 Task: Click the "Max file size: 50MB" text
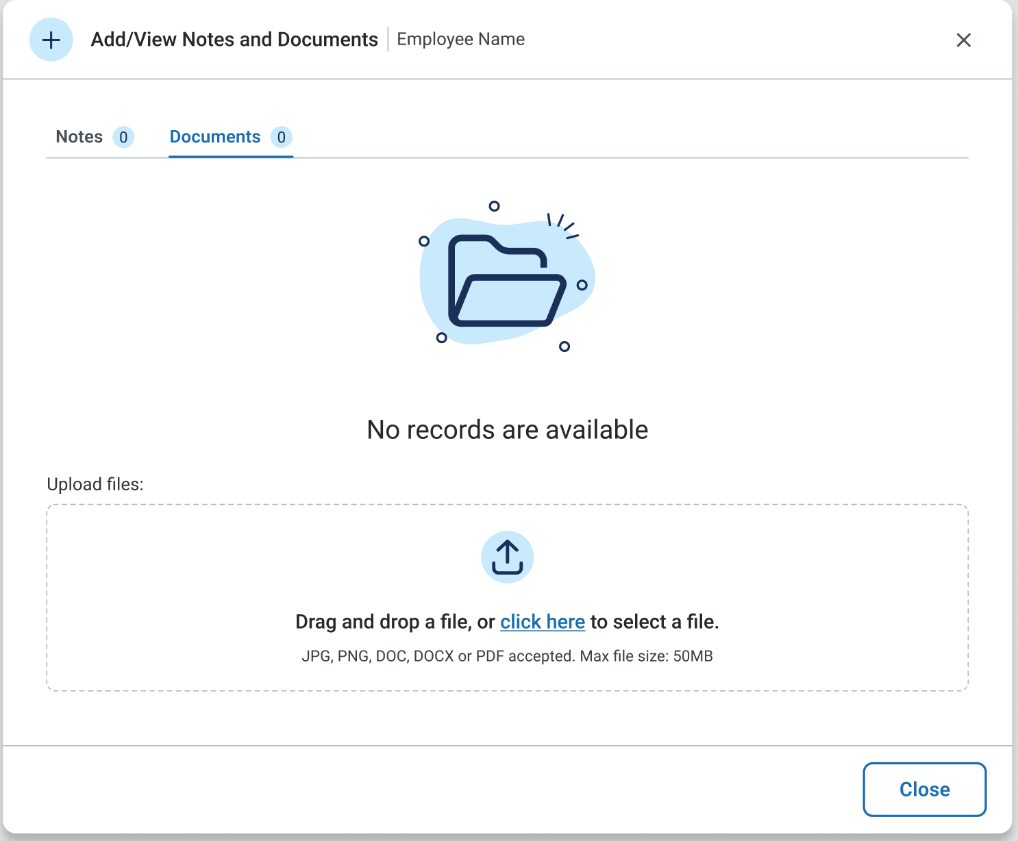point(646,656)
